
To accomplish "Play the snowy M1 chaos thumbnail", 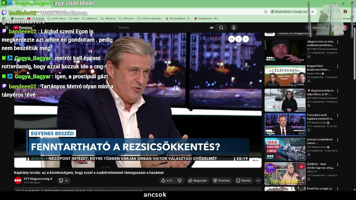I will tap(285, 100).
